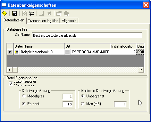151x122 pixels.
Task: Click the C:\PROGRAMME\MICR path cell
Action: click(x=90, y=52)
